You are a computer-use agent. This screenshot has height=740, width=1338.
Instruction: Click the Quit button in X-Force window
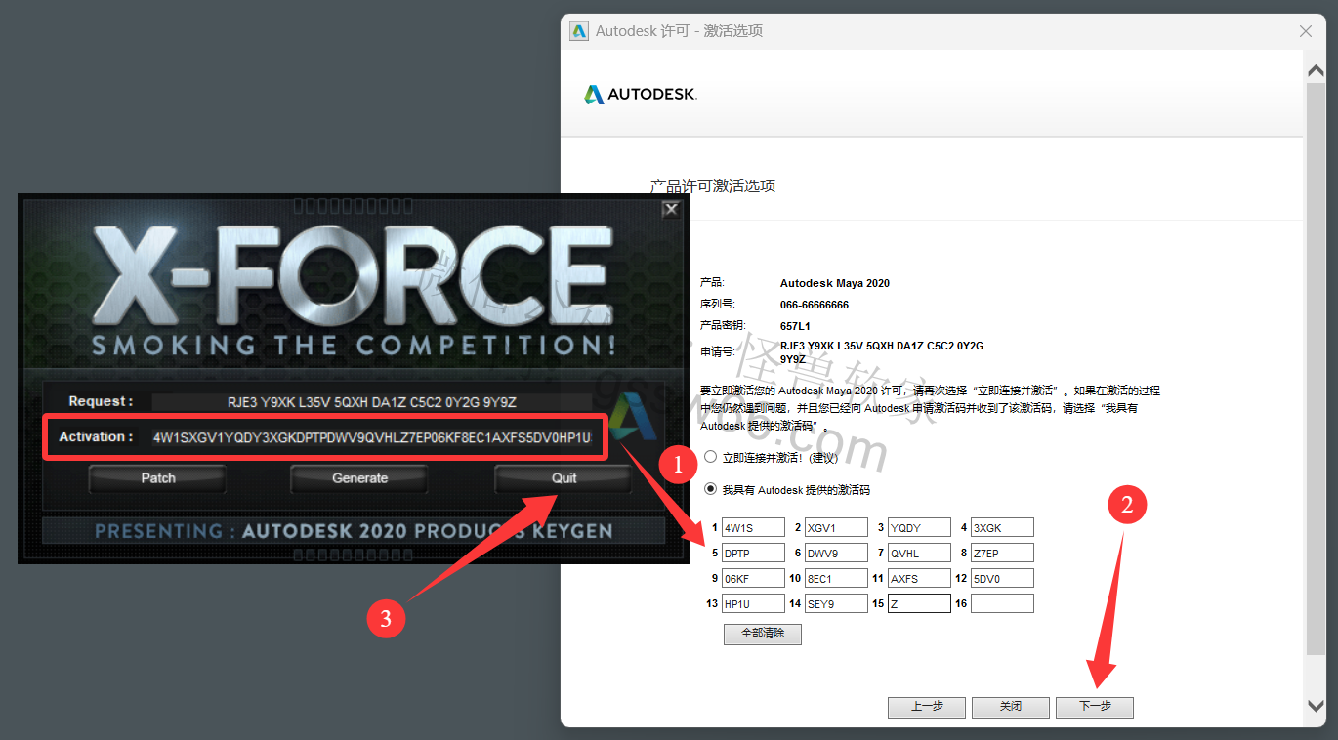pos(564,478)
